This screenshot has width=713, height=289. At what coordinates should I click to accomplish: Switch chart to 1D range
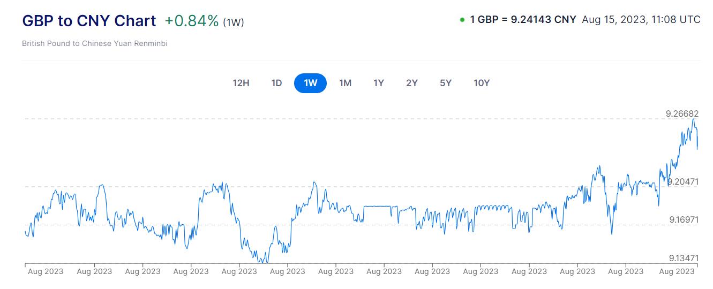click(x=276, y=83)
